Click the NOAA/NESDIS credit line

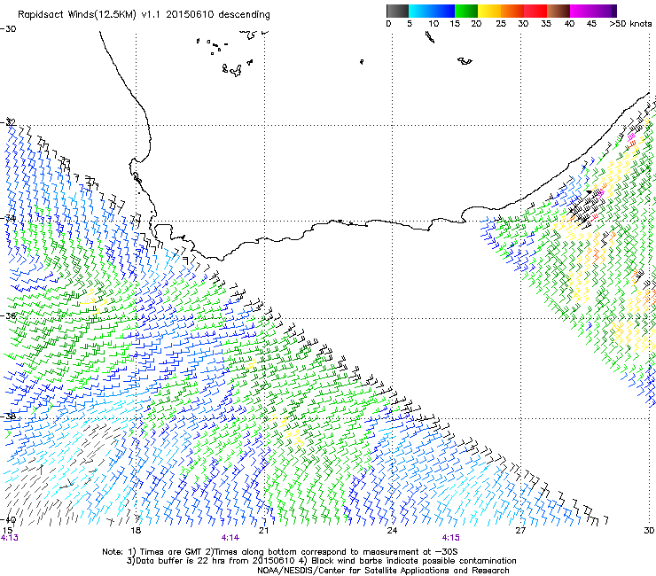(383, 571)
